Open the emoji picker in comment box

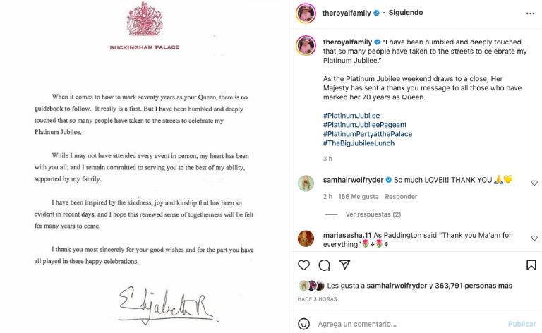[x=303, y=324]
